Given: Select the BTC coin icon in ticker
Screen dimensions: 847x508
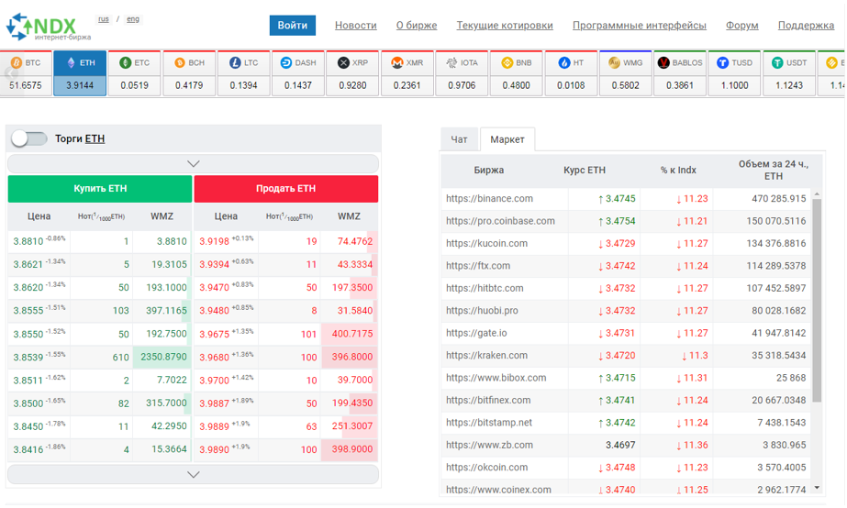Looking at the screenshot, I should [17, 62].
